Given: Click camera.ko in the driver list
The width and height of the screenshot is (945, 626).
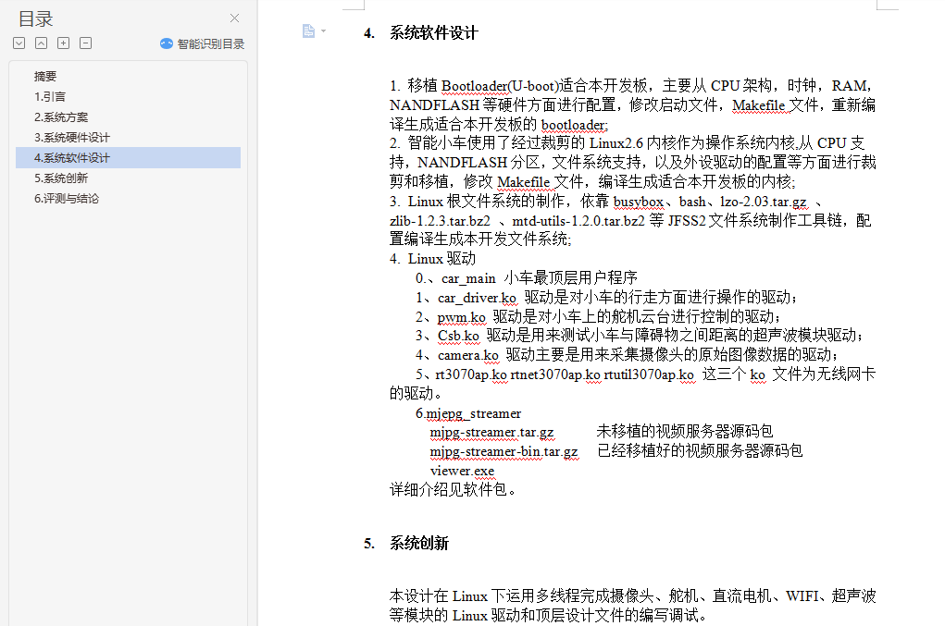Looking at the screenshot, I should [x=468, y=356].
